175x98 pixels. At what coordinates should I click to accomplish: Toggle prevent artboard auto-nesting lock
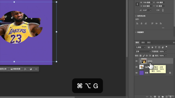pos(150,56)
